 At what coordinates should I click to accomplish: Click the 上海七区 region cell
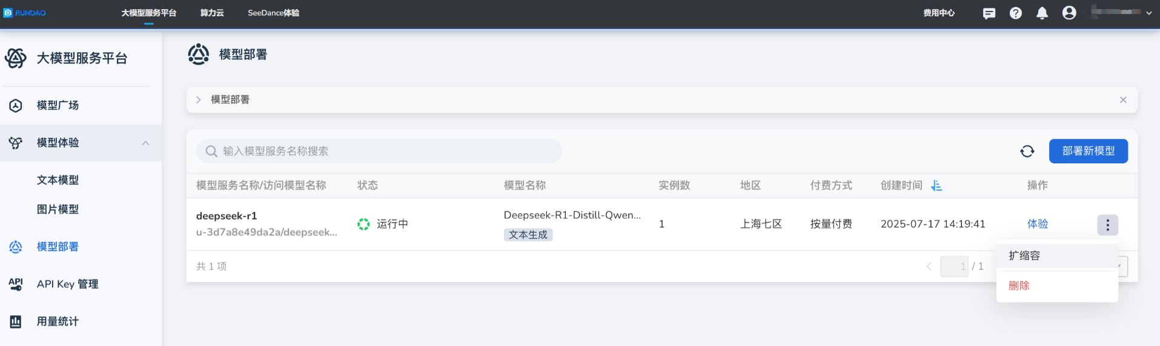tap(761, 224)
